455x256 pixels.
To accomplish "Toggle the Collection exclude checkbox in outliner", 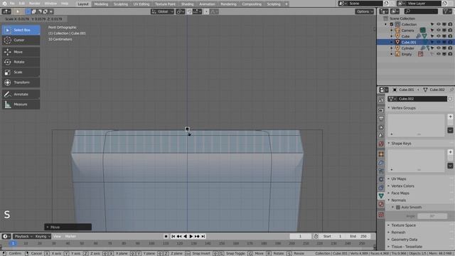I will 392,24.
